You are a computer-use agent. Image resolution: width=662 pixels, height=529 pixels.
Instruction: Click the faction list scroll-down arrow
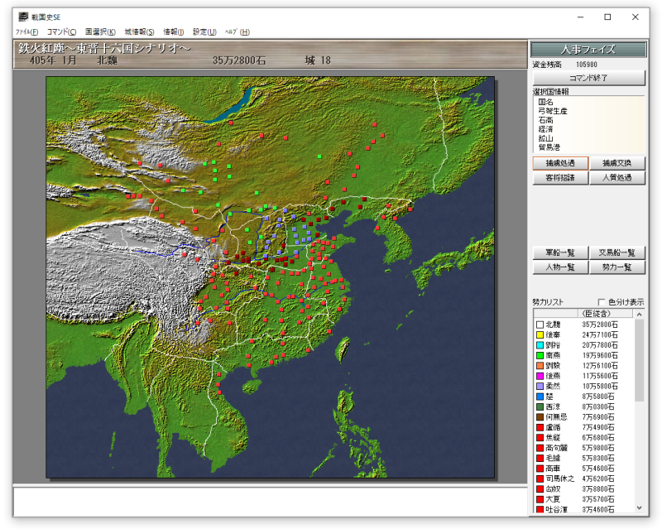click(x=639, y=507)
